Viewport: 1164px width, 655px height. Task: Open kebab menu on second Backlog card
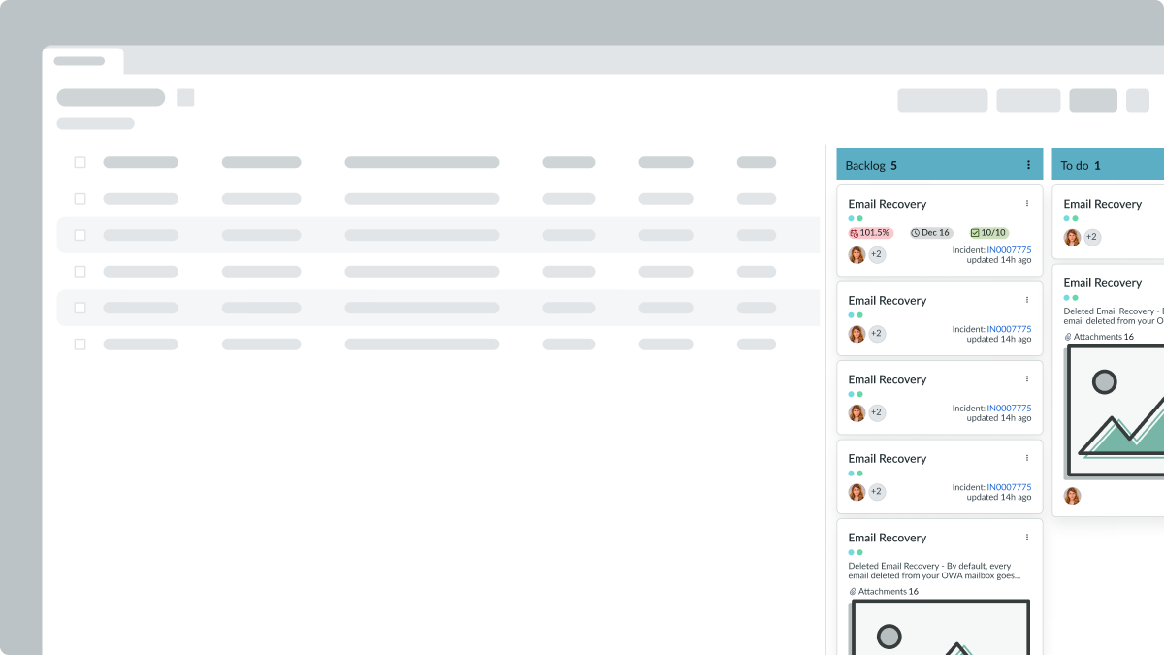click(x=1027, y=300)
